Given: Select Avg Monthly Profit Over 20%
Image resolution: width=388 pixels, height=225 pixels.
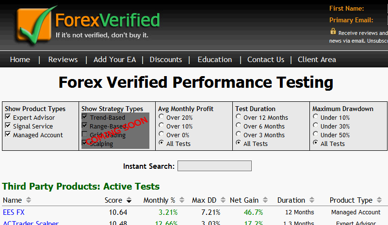Looking at the screenshot, I should pos(162,116).
